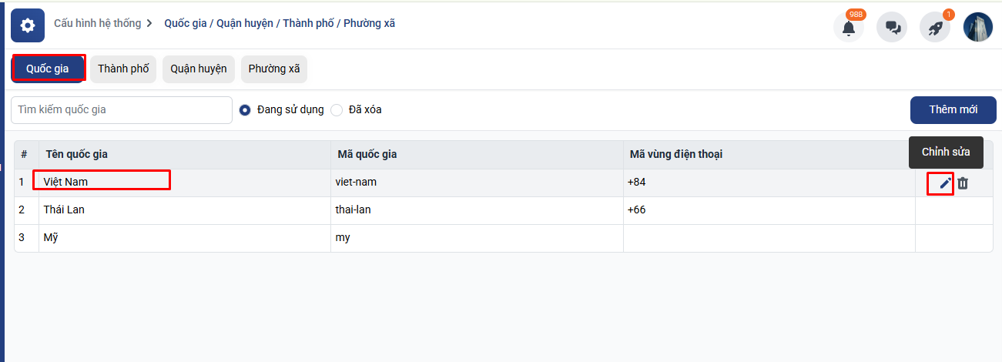The height and width of the screenshot is (362, 1002).
Task: Delete the Việt Nam row
Action: [x=963, y=183]
